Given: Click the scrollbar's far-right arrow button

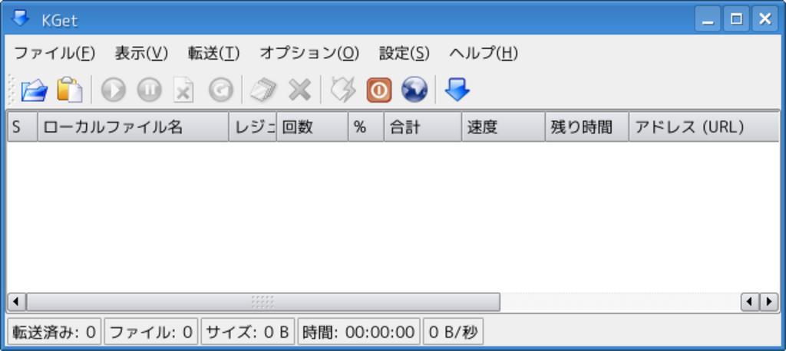Looking at the screenshot, I should (768, 302).
